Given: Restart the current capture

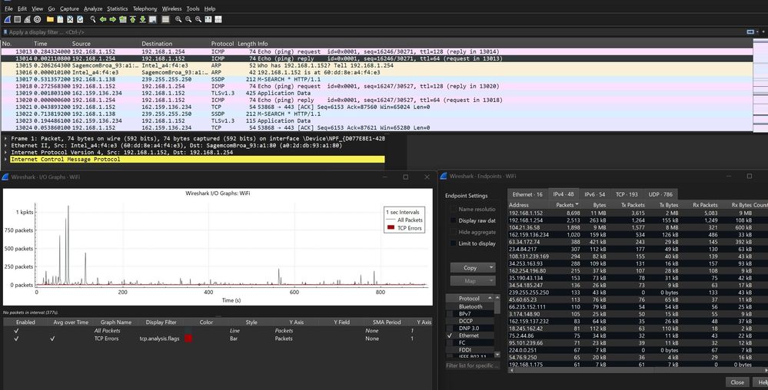Looking at the screenshot, I should (27, 19).
